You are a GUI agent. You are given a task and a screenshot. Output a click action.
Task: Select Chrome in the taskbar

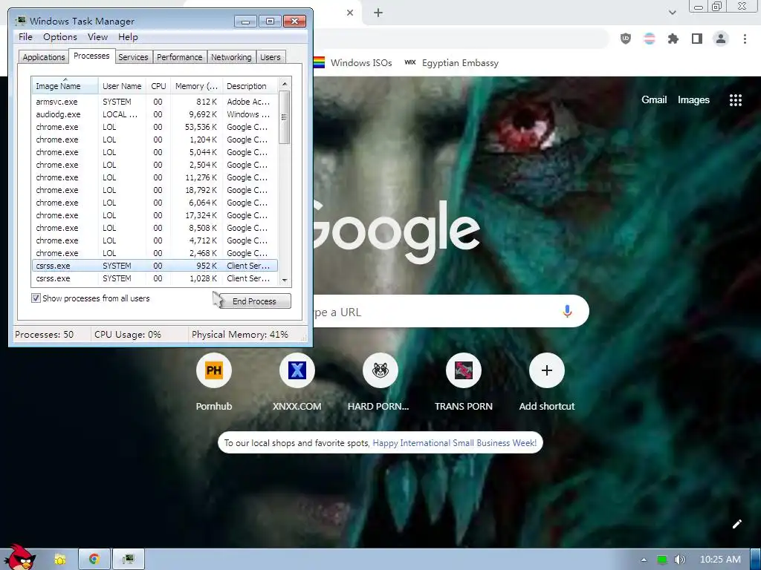94,560
